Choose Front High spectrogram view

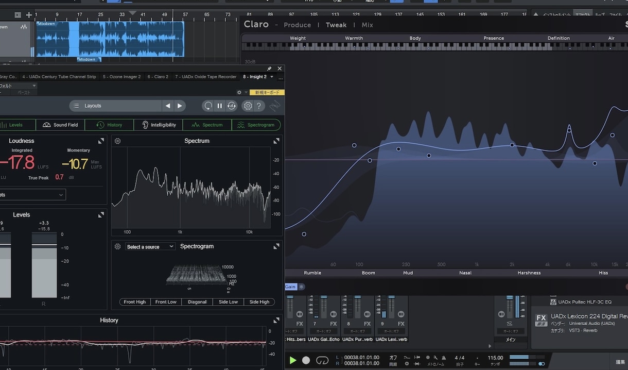(x=135, y=302)
